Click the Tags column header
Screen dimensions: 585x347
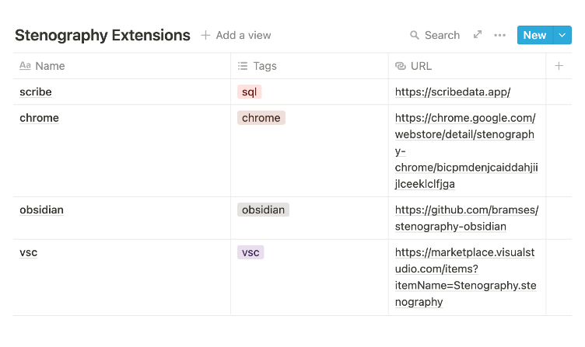[264, 66]
